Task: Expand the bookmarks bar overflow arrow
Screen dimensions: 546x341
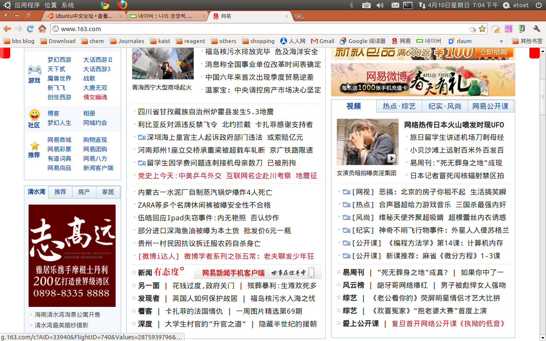Action: click(501, 41)
